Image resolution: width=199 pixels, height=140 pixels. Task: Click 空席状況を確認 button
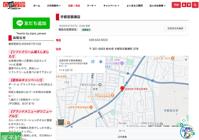click(175, 29)
